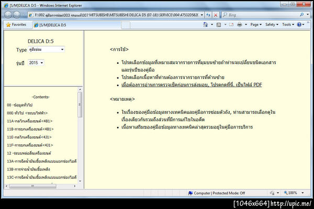Open the feeds dropdown arrow
The image size is (314, 209).
point(225,25)
